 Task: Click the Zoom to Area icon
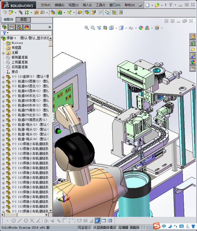93,28
